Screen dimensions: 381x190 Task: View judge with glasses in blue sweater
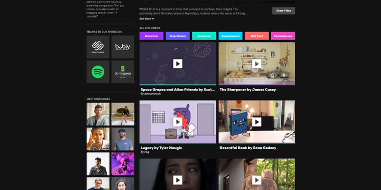pos(98,183)
